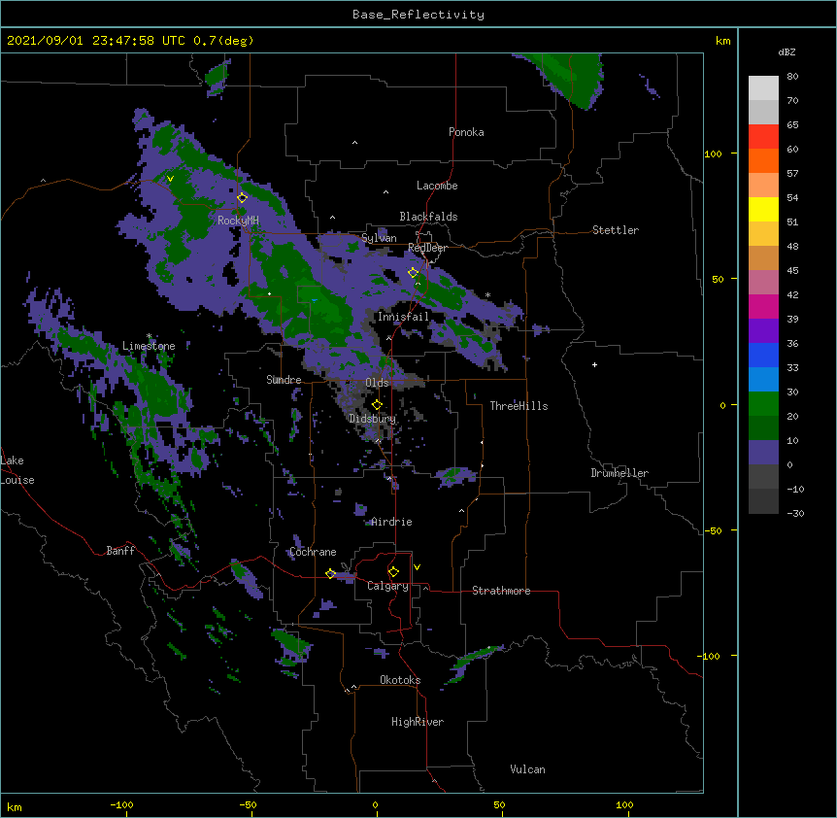This screenshot has height=818, width=837.
Task: Select the orange 60-57 dBZ legend swatch
Action: (763, 160)
